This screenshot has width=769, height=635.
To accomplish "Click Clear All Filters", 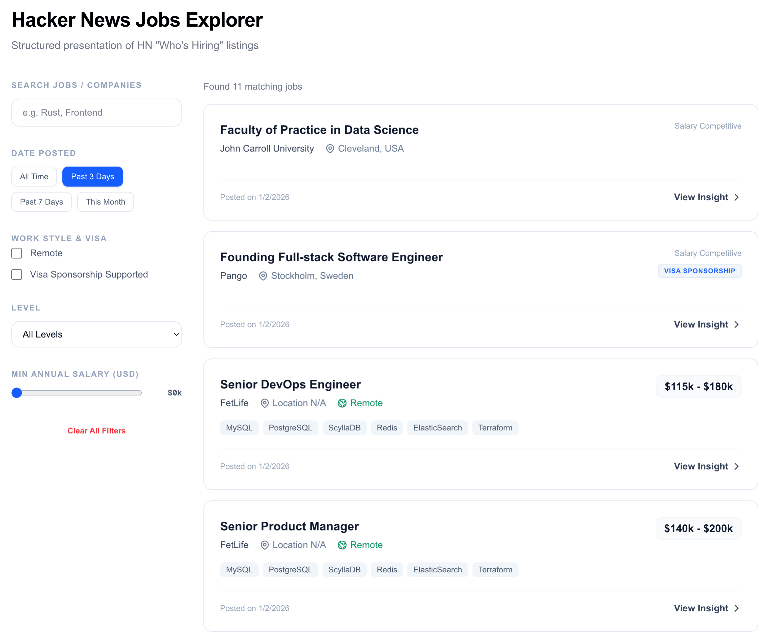I will click(96, 431).
